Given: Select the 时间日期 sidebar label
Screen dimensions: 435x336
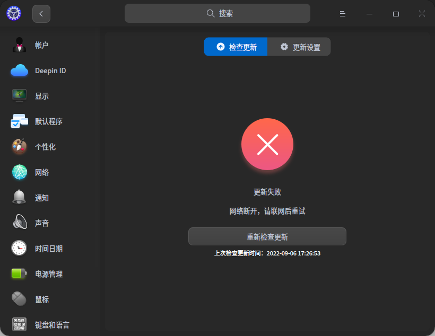Looking at the screenshot, I should 49,249.
